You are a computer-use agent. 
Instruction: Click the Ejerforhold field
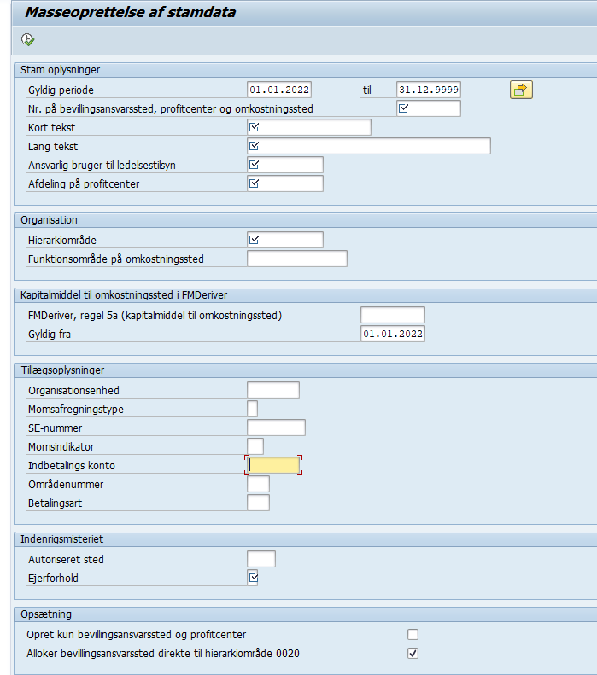(253, 579)
